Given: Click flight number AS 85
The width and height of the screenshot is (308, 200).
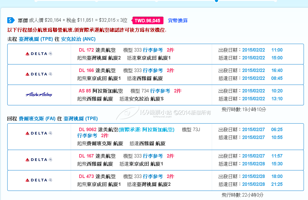Looking at the screenshot, I should tap(85, 91).
